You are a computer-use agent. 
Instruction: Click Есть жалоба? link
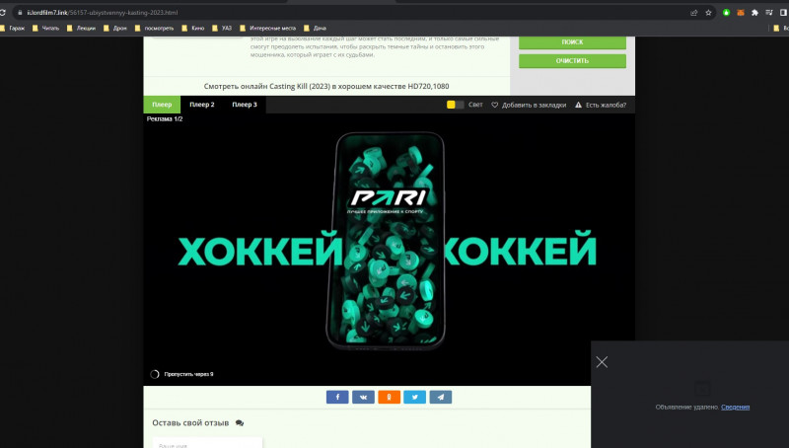click(606, 105)
